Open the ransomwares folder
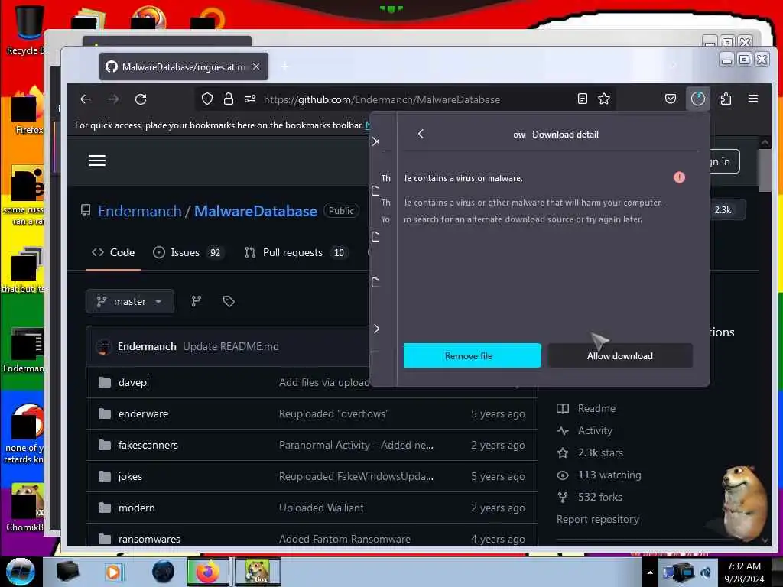783x587 pixels. click(149, 539)
